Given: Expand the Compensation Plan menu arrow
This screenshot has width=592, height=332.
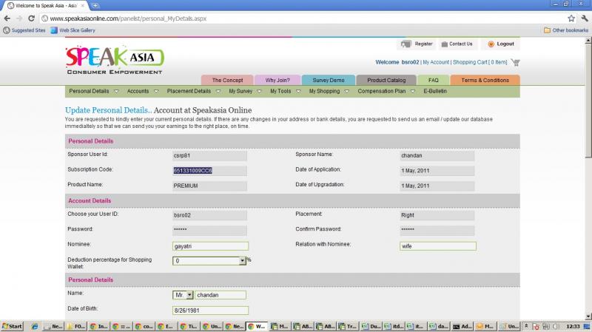Looking at the screenshot, I should click(x=413, y=91).
